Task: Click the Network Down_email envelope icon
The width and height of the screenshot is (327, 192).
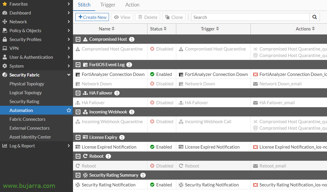Action: [255, 84]
